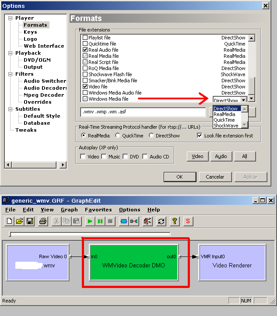Choose ShockWave in the engine dropdown list
This screenshot has height=316, width=277.
227,126
